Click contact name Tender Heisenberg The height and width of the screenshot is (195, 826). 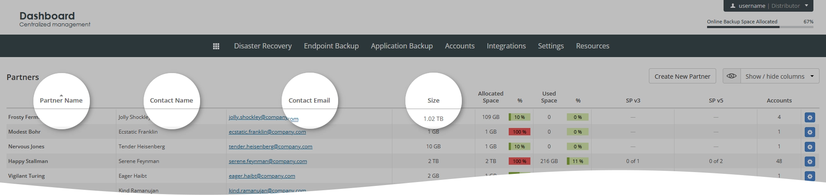(x=142, y=147)
